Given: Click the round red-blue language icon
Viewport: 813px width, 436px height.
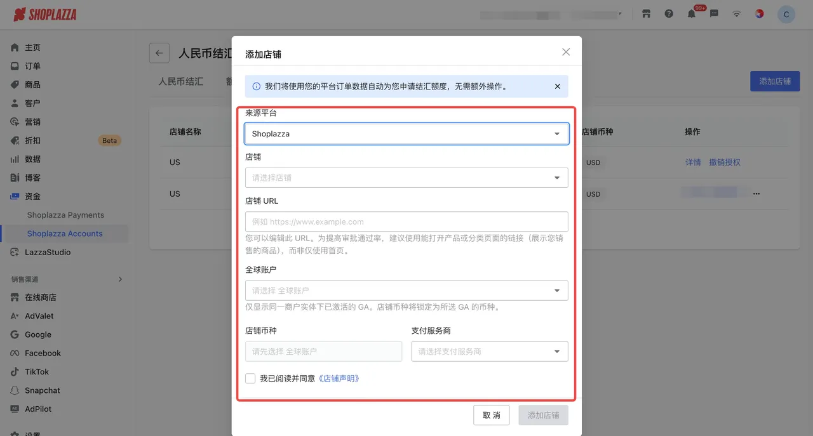Looking at the screenshot, I should coord(760,14).
